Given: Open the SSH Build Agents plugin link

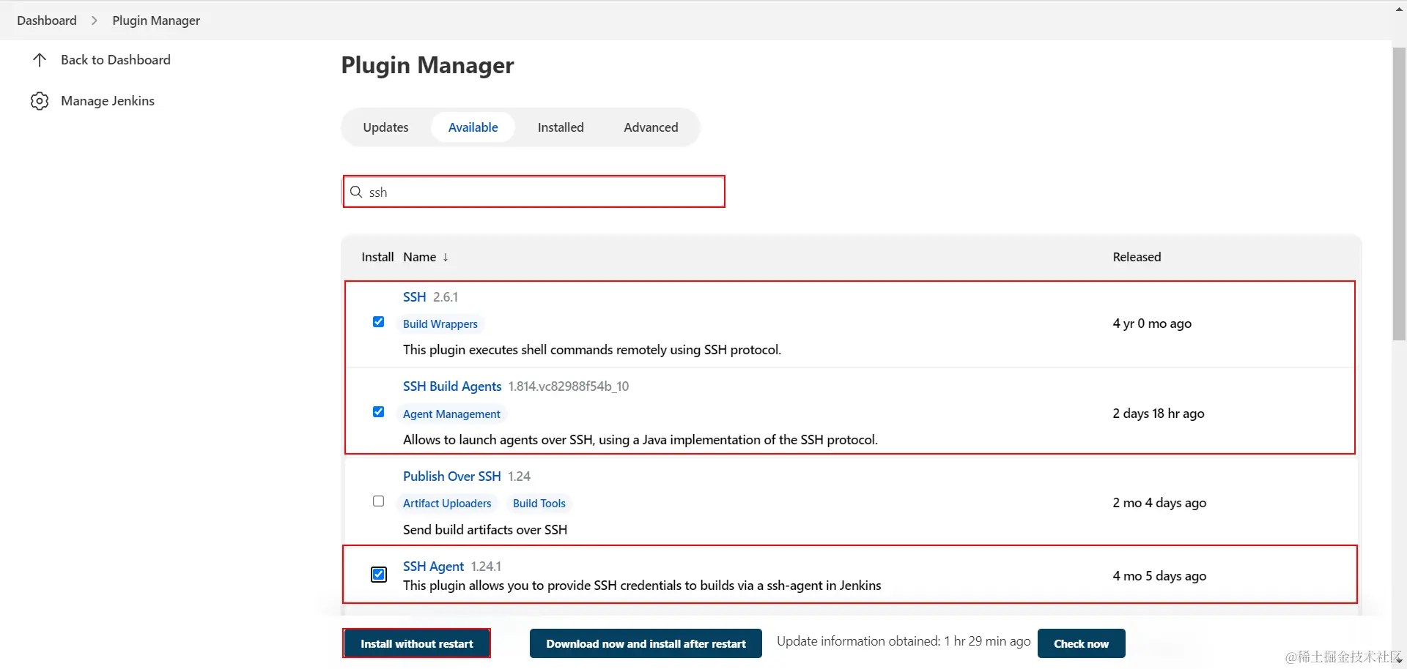Looking at the screenshot, I should pyautogui.click(x=452, y=386).
